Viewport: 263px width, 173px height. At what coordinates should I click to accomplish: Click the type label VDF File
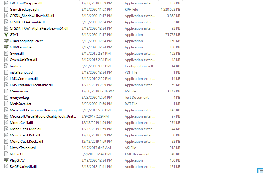(x=131, y=72)
